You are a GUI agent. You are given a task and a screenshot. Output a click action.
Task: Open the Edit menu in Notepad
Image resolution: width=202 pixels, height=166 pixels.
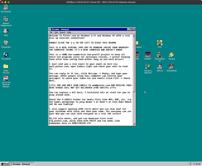[x=56, y=32]
